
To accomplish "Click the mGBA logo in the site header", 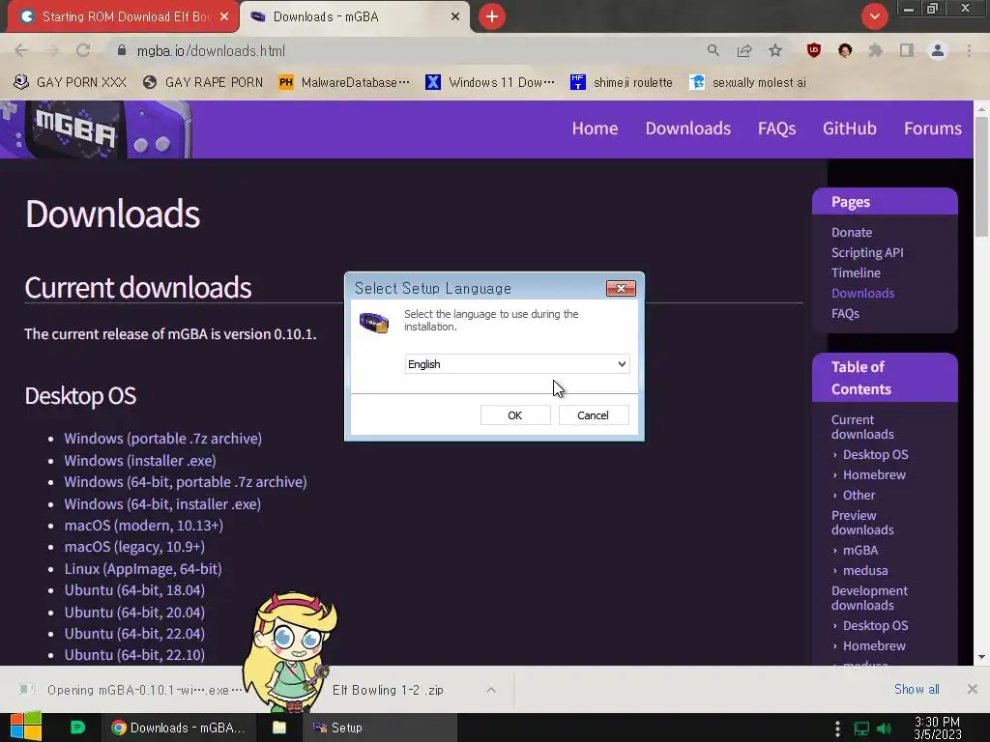I will point(96,129).
